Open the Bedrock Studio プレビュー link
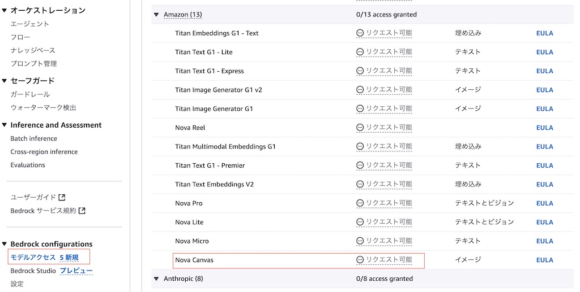The width and height of the screenshot is (580, 292). 76,271
